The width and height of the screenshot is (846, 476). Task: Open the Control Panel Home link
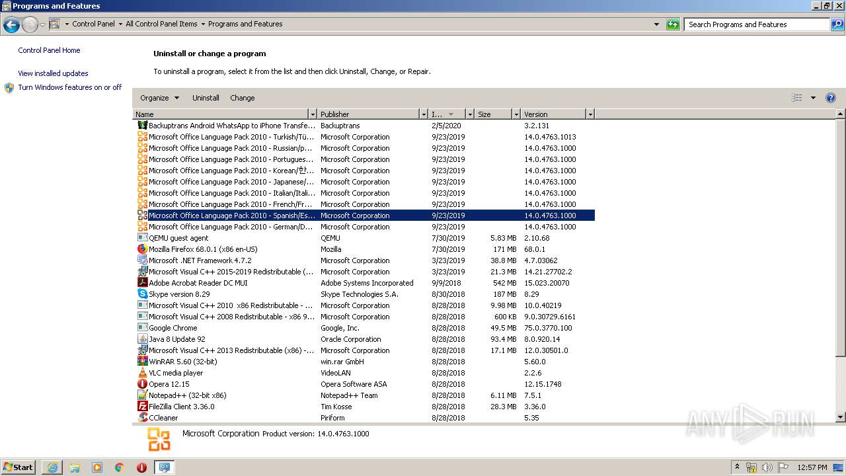pos(49,50)
